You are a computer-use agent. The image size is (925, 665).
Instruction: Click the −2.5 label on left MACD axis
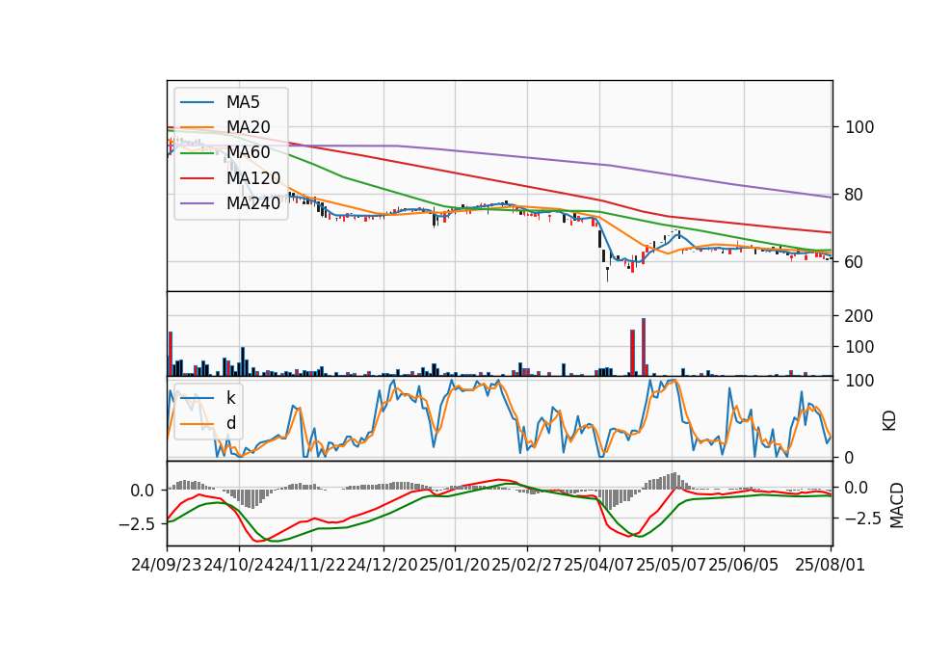136,524
